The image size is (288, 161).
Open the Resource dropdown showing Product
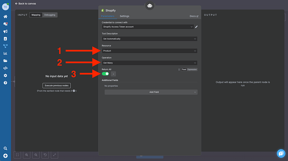coord(149,51)
